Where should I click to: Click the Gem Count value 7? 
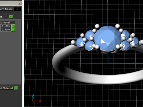click(17, 9)
